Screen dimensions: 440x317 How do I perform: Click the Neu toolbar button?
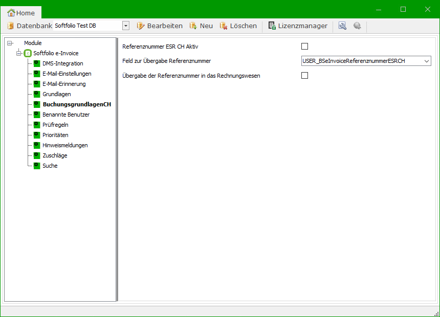[201, 26]
